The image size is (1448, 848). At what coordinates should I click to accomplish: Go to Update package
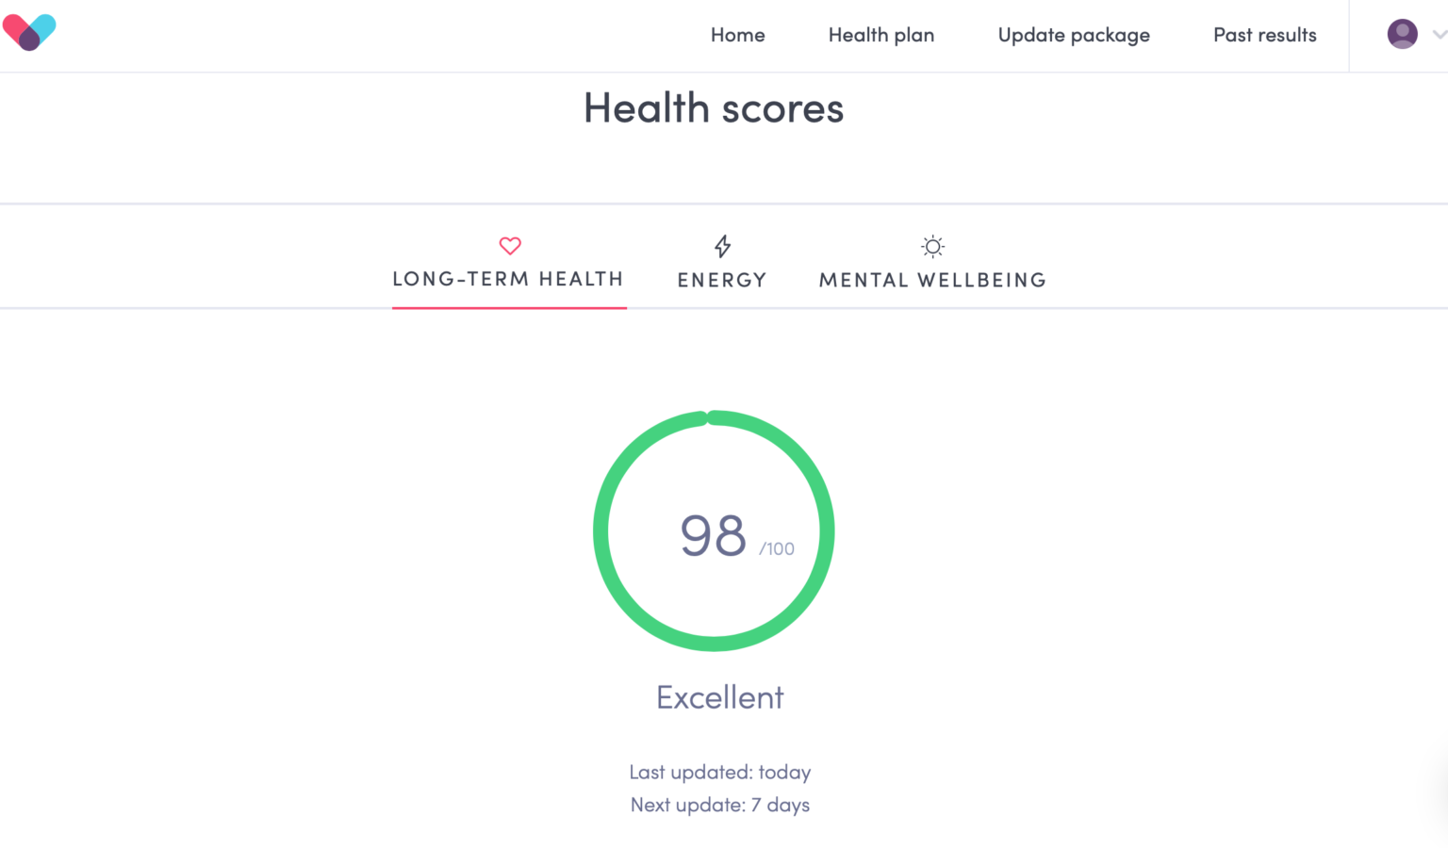click(1074, 35)
